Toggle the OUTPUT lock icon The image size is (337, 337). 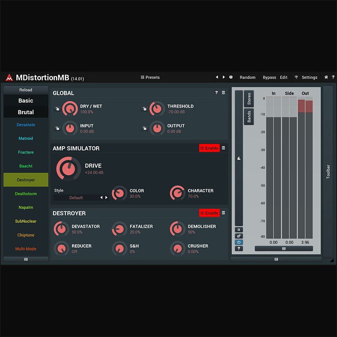click(144, 128)
